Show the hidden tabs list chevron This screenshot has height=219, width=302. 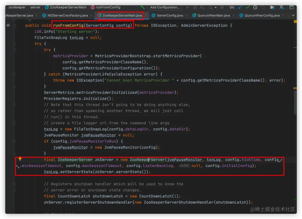(293, 15)
